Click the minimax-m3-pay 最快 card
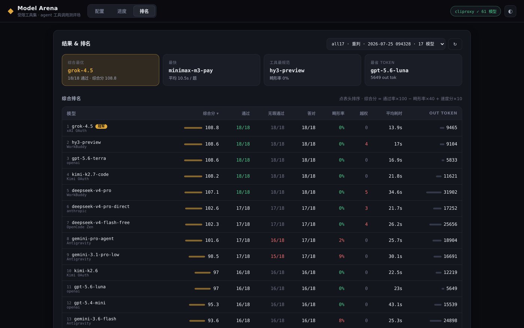524x328 pixels. [x=211, y=70]
